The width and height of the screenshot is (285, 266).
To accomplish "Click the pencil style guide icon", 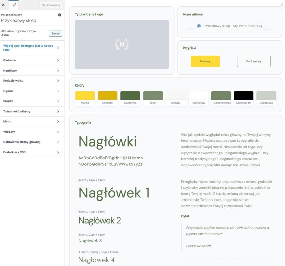I will pos(14,5).
